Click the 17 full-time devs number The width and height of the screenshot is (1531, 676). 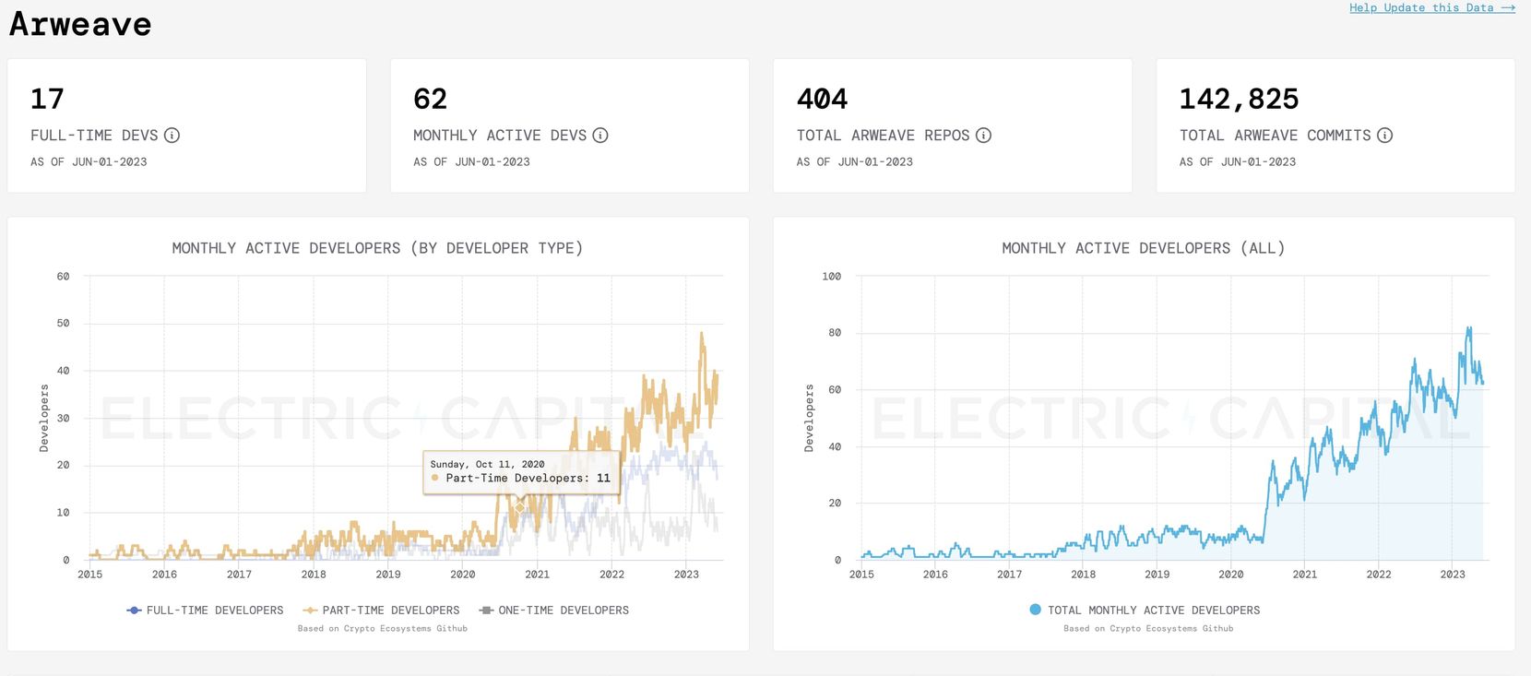[47, 99]
